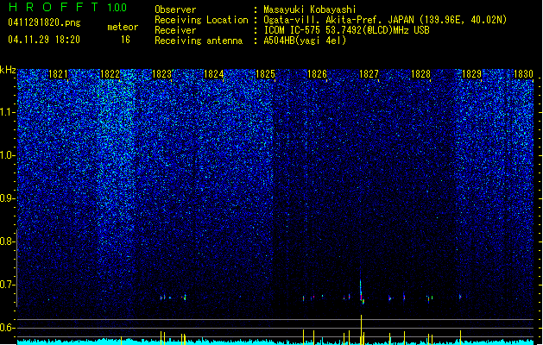Click the 1830 time axis label
The height and width of the screenshot is (345, 543).
pyautogui.click(x=524, y=74)
